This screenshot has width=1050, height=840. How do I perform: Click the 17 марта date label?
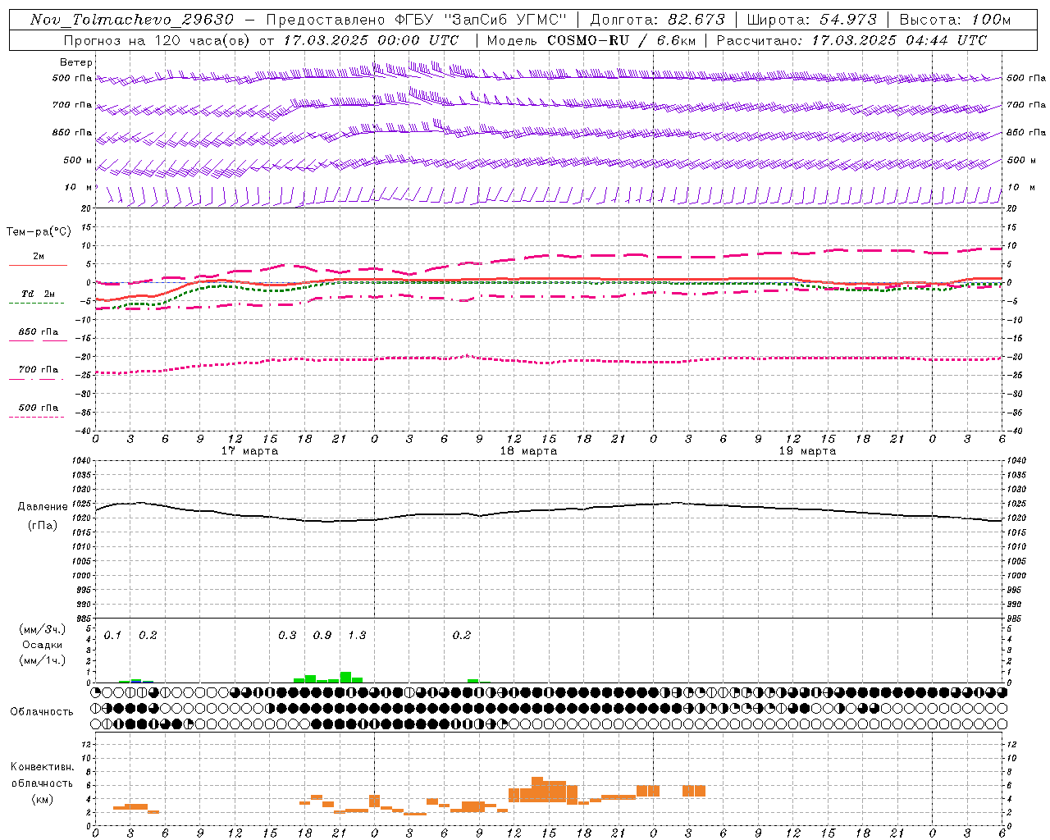coord(250,451)
